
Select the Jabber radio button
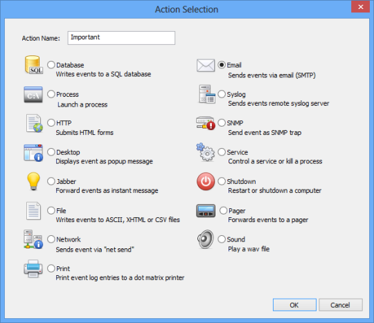tap(51, 181)
